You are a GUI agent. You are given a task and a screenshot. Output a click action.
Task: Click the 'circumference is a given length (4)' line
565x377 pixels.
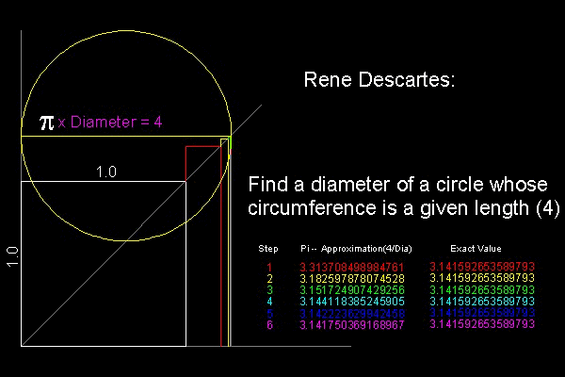tap(403, 207)
